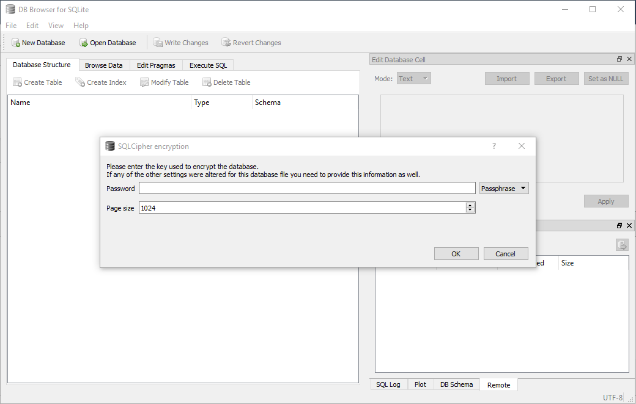Click the Create Table button
The width and height of the screenshot is (636, 404).
click(37, 82)
